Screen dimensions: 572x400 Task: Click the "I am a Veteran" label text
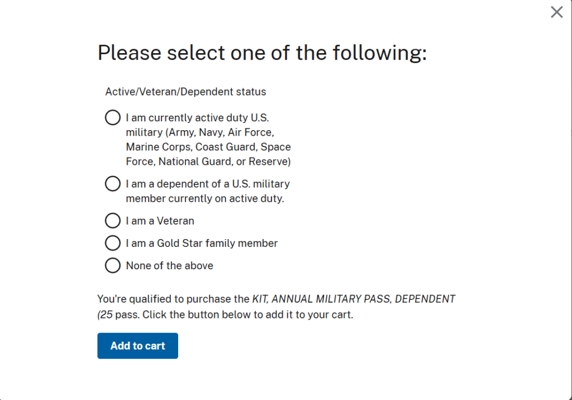tap(160, 221)
